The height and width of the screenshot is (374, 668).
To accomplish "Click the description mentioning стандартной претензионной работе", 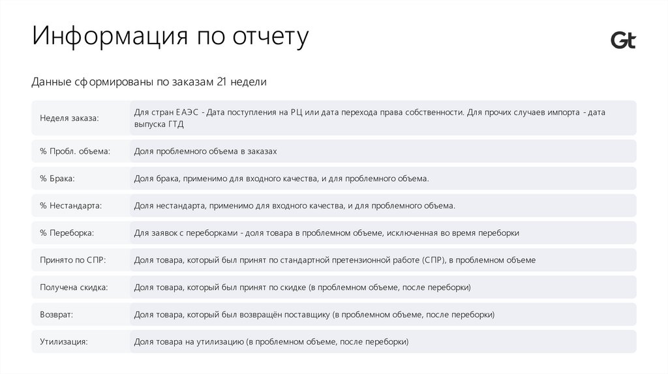I will point(335,260).
